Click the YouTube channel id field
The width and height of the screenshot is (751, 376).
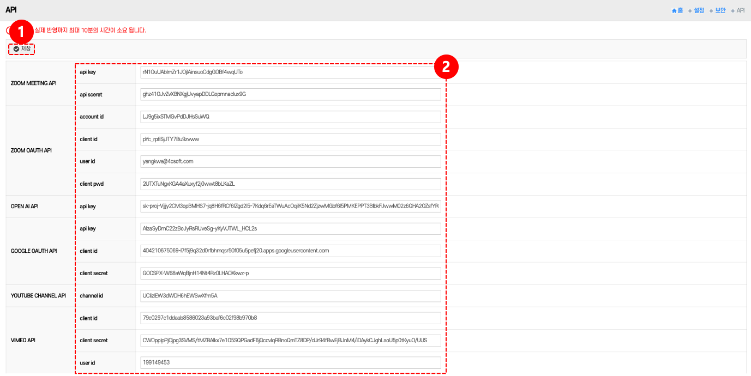290,296
